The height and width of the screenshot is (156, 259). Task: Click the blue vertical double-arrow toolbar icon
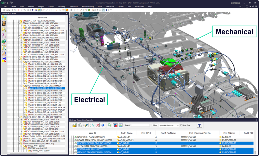[106, 10]
